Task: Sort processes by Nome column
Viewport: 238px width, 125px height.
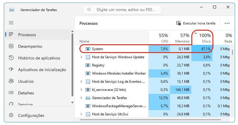Action: [x=112, y=38]
